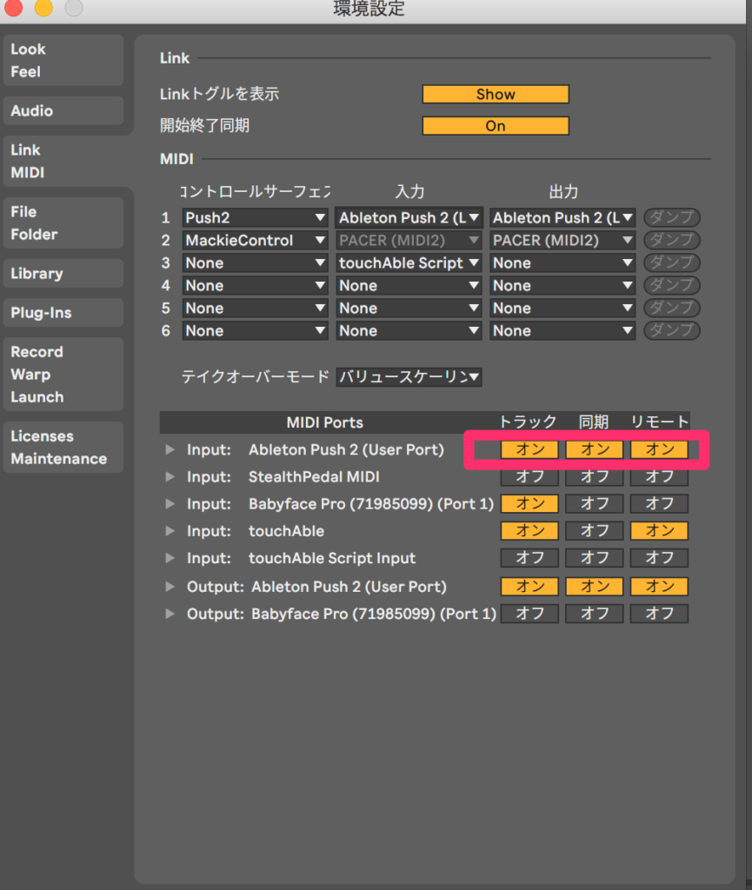752x890 pixels.
Task: Open the テイクオーバーモード dropdown
Action: 409,376
